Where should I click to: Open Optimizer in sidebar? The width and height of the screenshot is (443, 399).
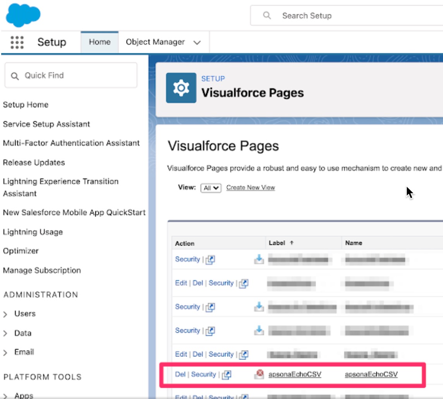[x=21, y=251]
